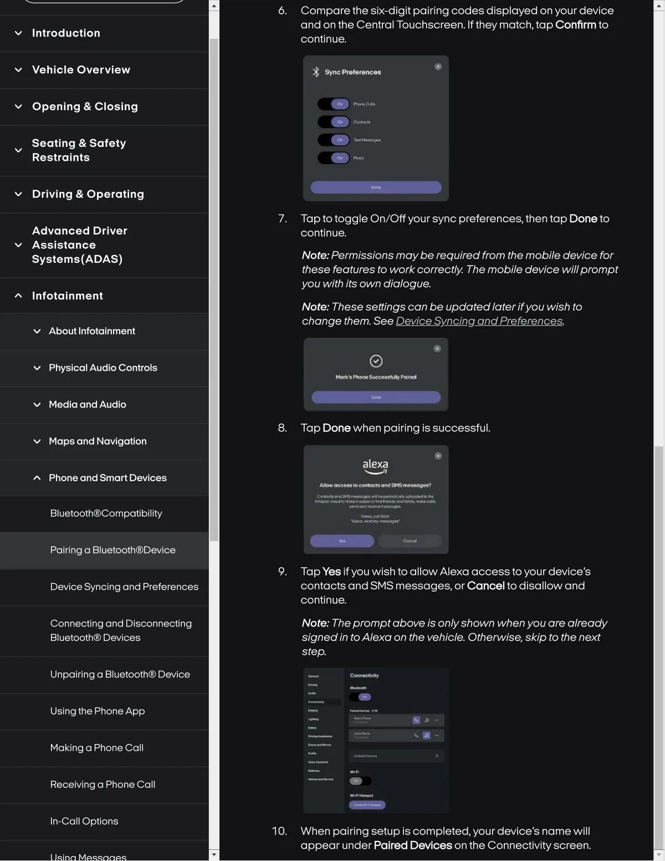Viewport: 665px width, 861px height.
Task: Expand Media and Audio chevron
Action: pyautogui.click(x=37, y=405)
